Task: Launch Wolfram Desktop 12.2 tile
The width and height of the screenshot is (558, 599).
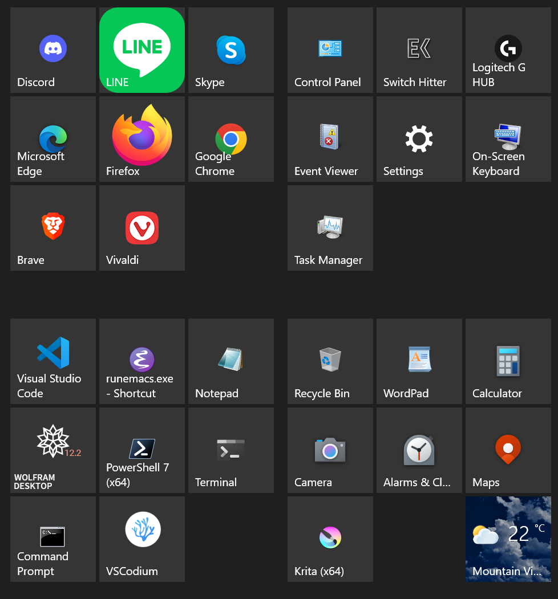Action: tap(53, 450)
